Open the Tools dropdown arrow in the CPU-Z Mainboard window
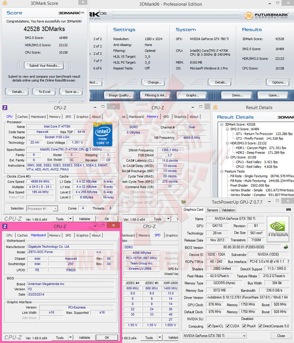294x343 pixels. [70, 338]
